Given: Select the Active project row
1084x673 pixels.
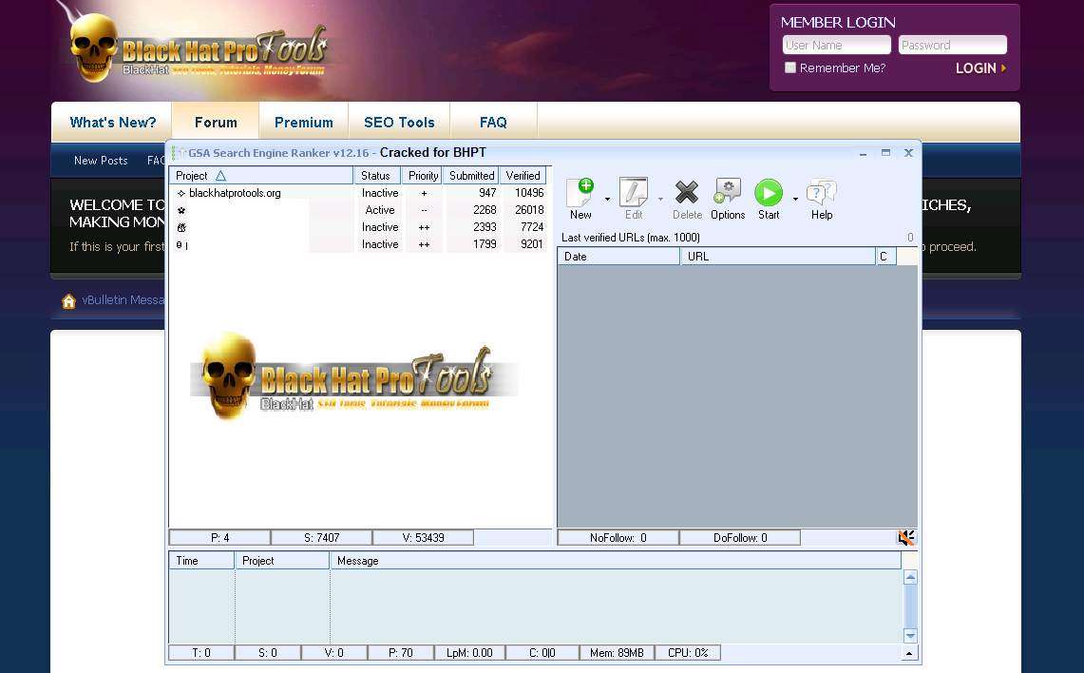Looking at the screenshot, I should tap(359, 209).
